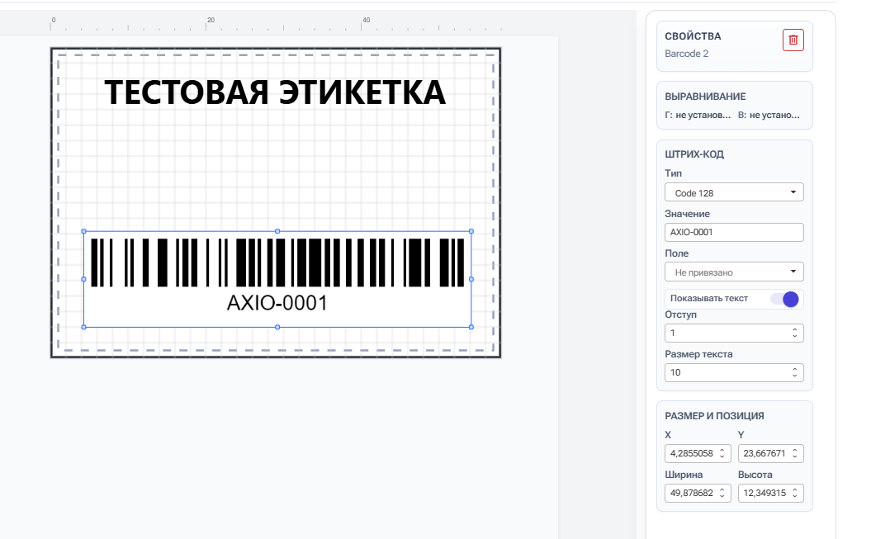Select the ТЕСТОВАЯ ЭТИКЕТКА heading on canvas
Screen dimensions: 871x539
tap(275, 92)
